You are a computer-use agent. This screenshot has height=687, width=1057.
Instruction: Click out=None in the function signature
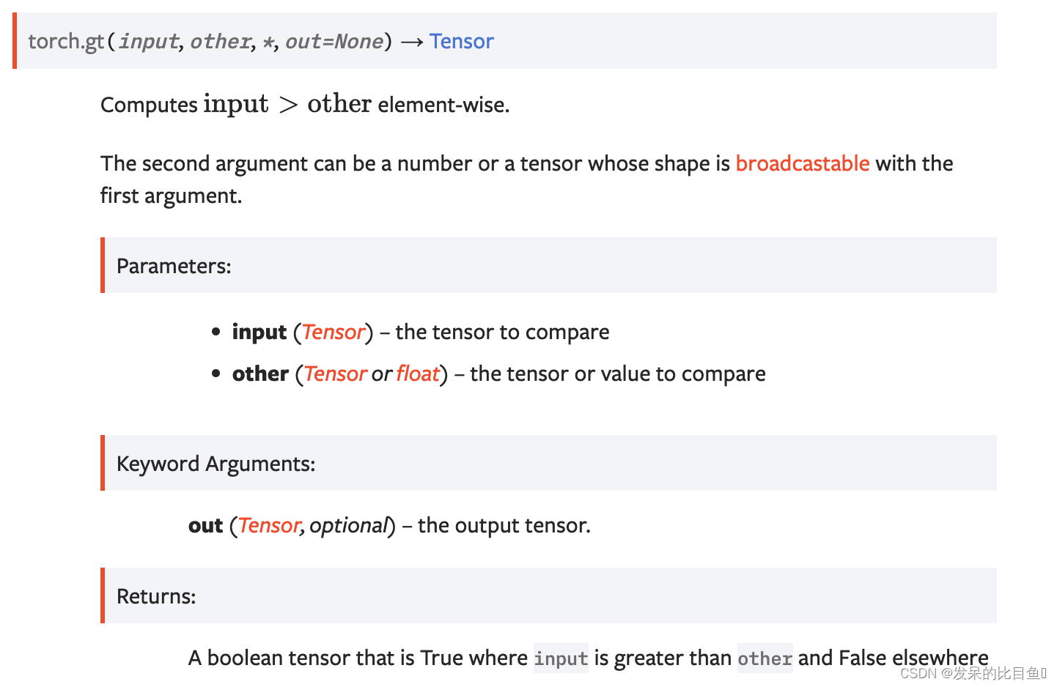click(x=334, y=42)
